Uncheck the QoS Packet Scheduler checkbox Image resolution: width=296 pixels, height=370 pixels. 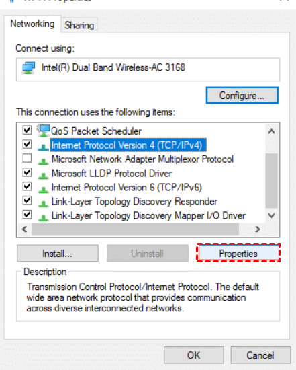(27, 130)
